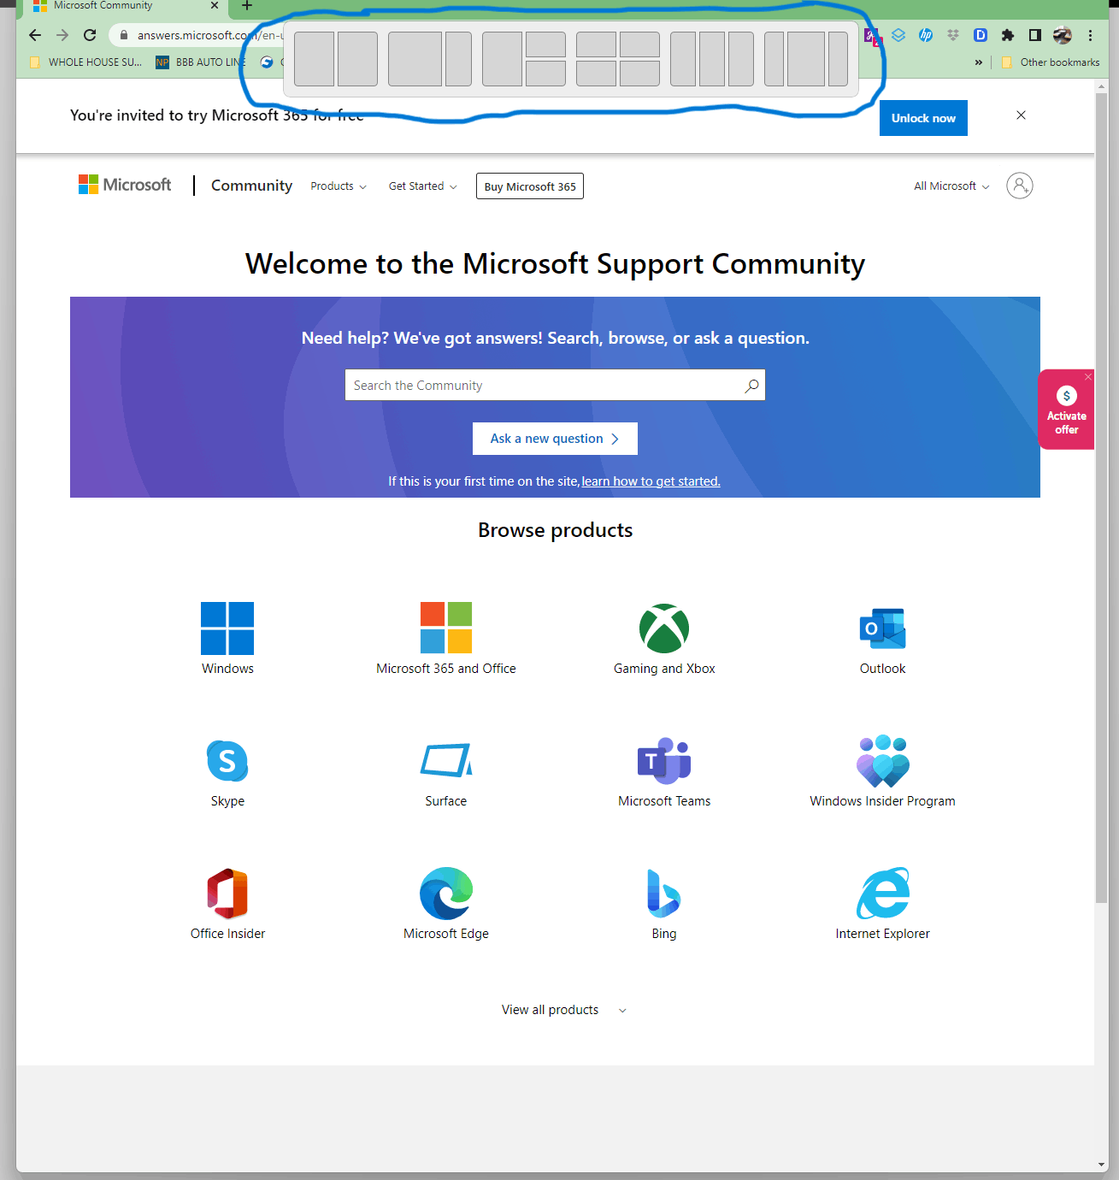Screen dimensions: 1119x1180
Task: Snap to bottom-left zone of four-quadrant layout
Action: point(596,74)
